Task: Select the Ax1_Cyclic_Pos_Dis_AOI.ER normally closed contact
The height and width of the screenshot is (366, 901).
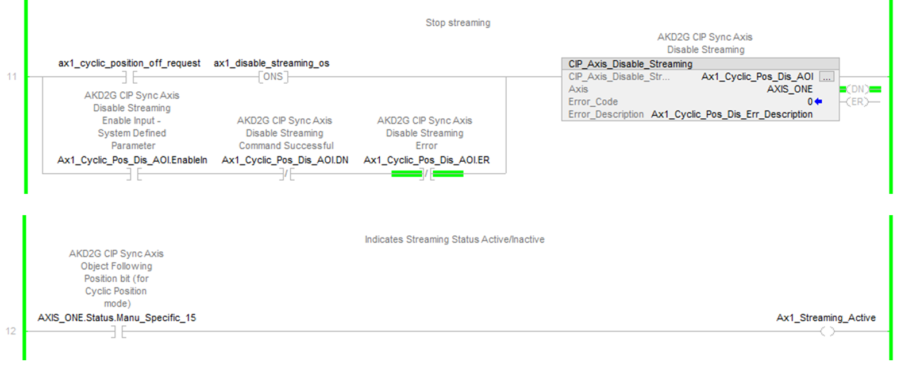Action: tap(426, 174)
